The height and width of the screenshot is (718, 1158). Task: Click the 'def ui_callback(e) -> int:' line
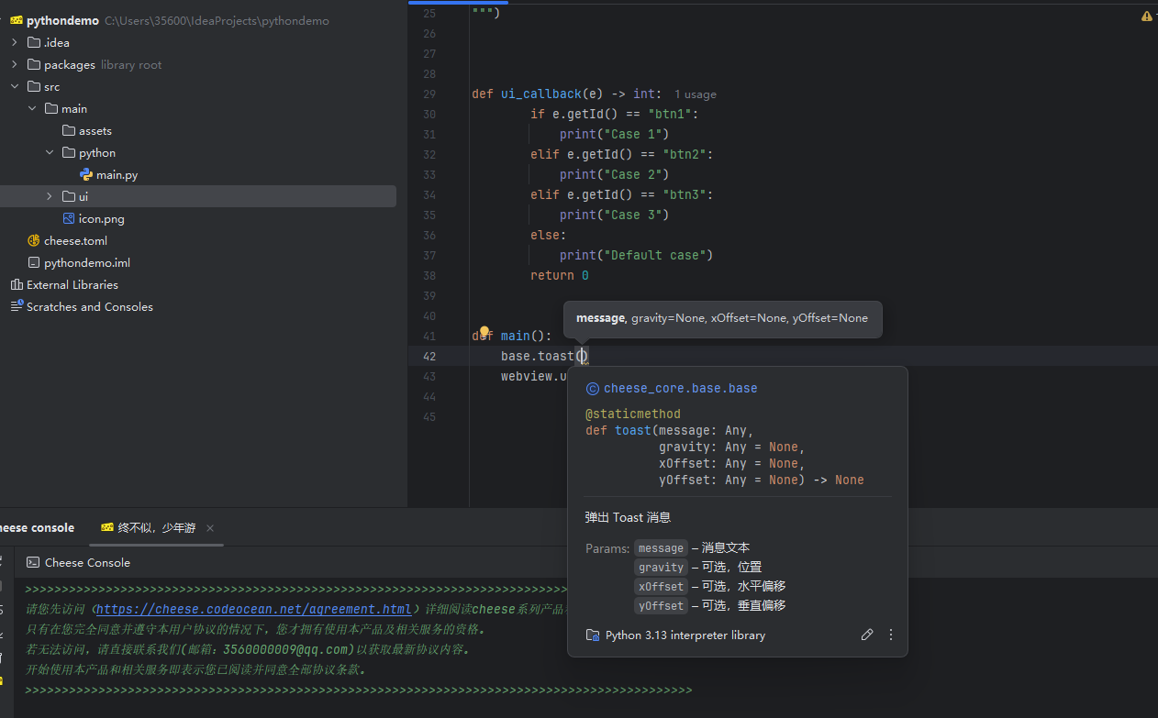click(x=567, y=94)
